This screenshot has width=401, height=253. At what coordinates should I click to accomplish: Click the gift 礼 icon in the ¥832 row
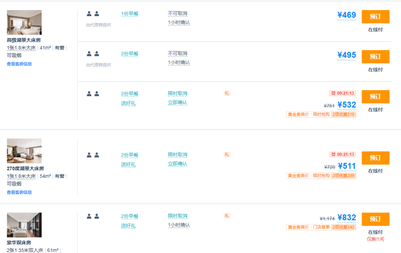pos(226,216)
